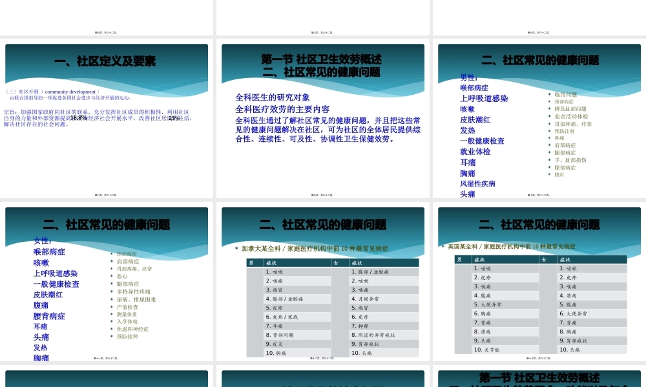Select the slide titled 一、社区定义及要素
This screenshot has width=646, height=387.
coord(105,61)
